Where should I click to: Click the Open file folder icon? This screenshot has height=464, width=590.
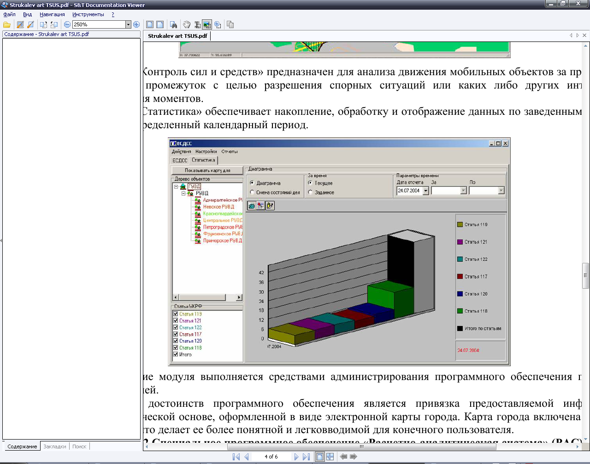click(7, 24)
